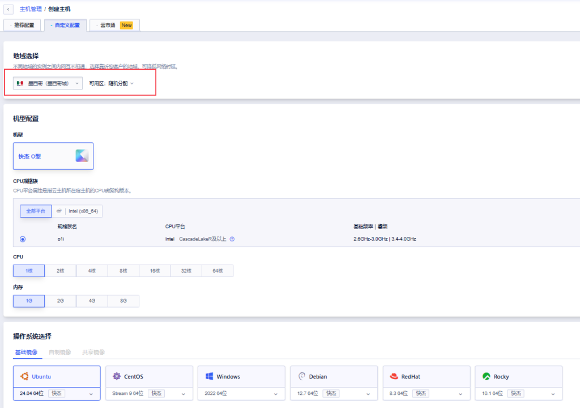This screenshot has width=580, height=408.
Task: Open Windows 2022 64位 version dropdown
Action: click(241, 394)
